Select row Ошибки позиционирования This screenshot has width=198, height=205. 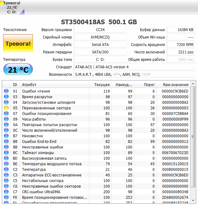tap(96, 113)
